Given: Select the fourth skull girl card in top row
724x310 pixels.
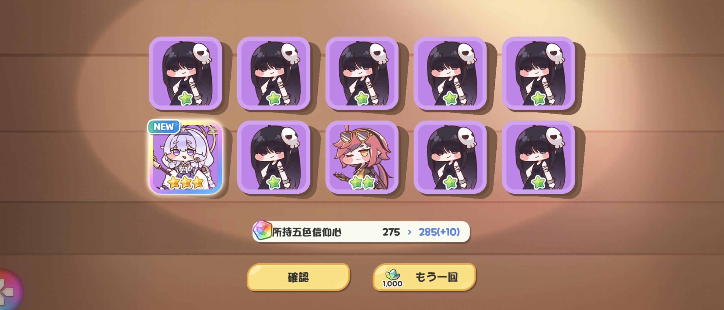Looking at the screenshot, I should pos(450,73).
